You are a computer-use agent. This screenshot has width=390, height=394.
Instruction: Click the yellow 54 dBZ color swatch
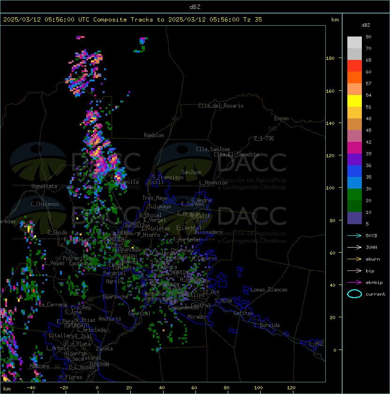coord(354,101)
